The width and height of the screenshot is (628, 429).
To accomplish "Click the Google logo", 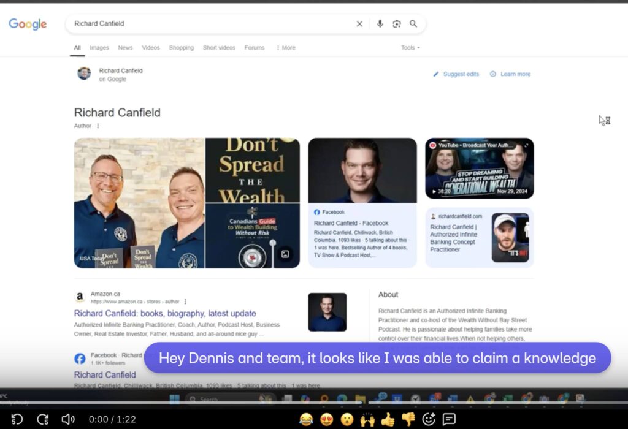I will coord(28,24).
